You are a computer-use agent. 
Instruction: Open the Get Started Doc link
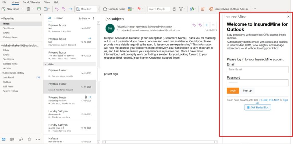(x=257, y=107)
